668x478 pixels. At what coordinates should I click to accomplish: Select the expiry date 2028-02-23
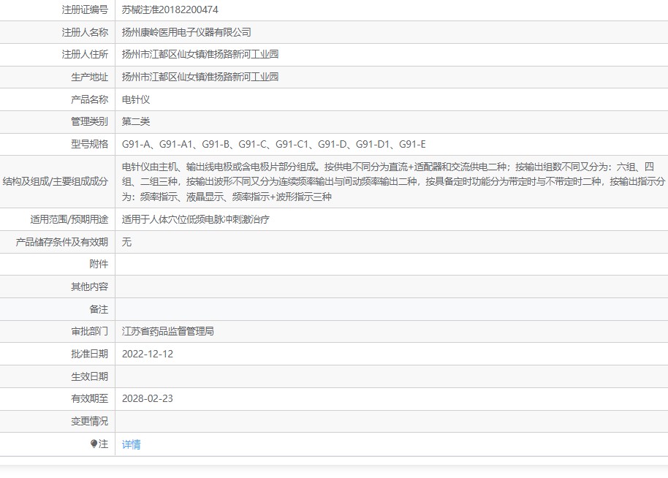pos(148,399)
